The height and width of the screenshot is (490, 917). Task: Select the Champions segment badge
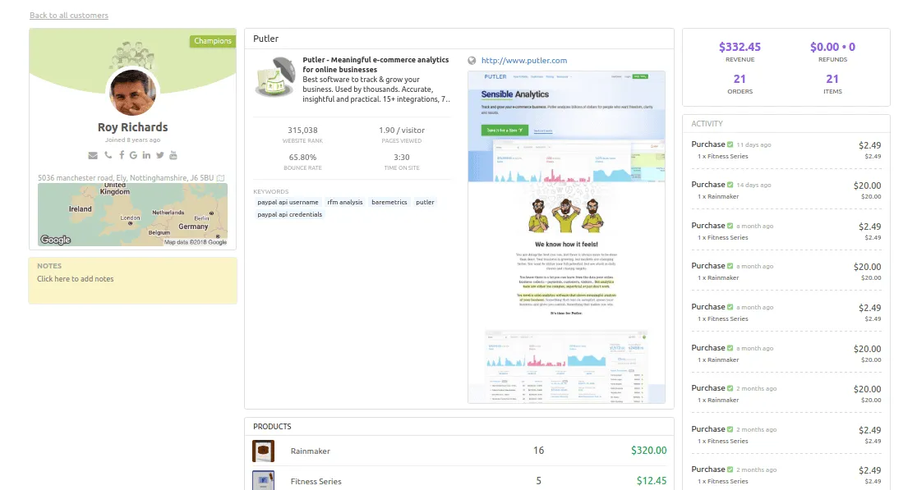212,41
